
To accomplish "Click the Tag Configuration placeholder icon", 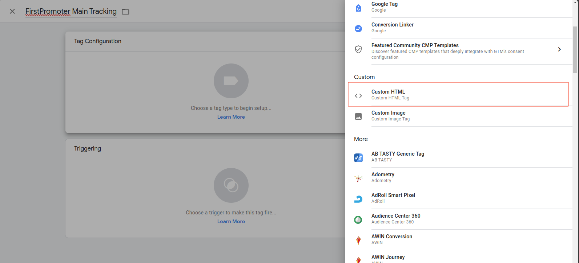I will point(231,81).
